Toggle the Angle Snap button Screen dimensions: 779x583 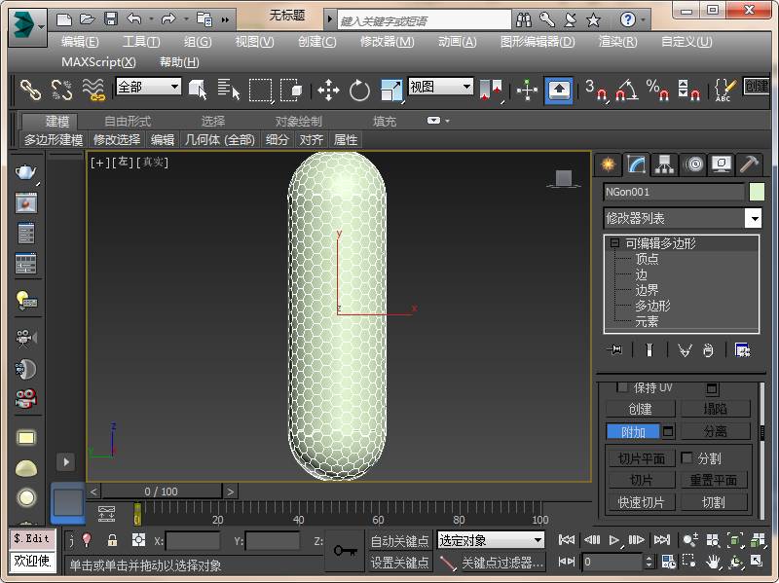tap(627, 91)
